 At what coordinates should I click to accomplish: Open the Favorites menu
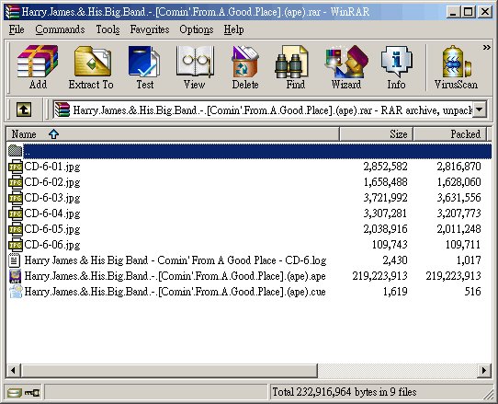pyautogui.click(x=150, y=29)
